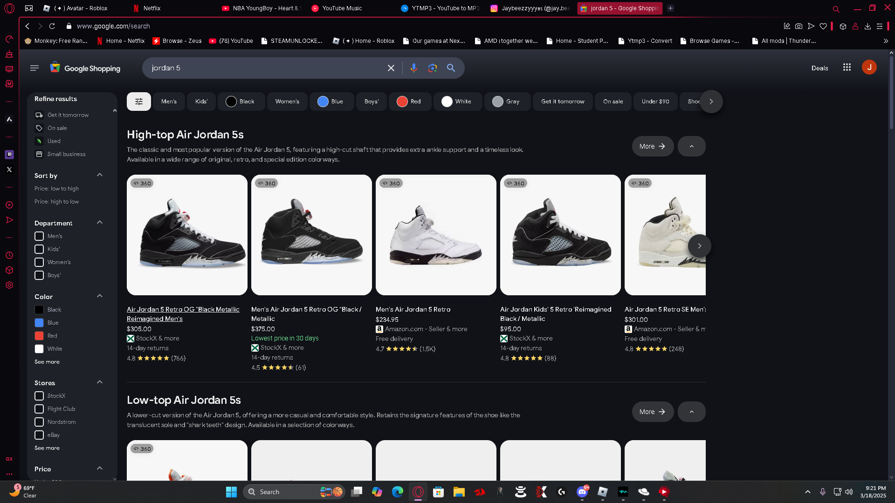
Task: Click More for Low-top Air Jordan 5s
Action: pos(653,412)
